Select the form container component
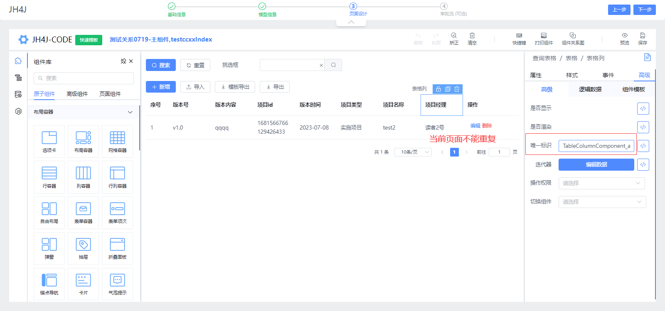The image size is (665, 311). (x=83, y=213)
